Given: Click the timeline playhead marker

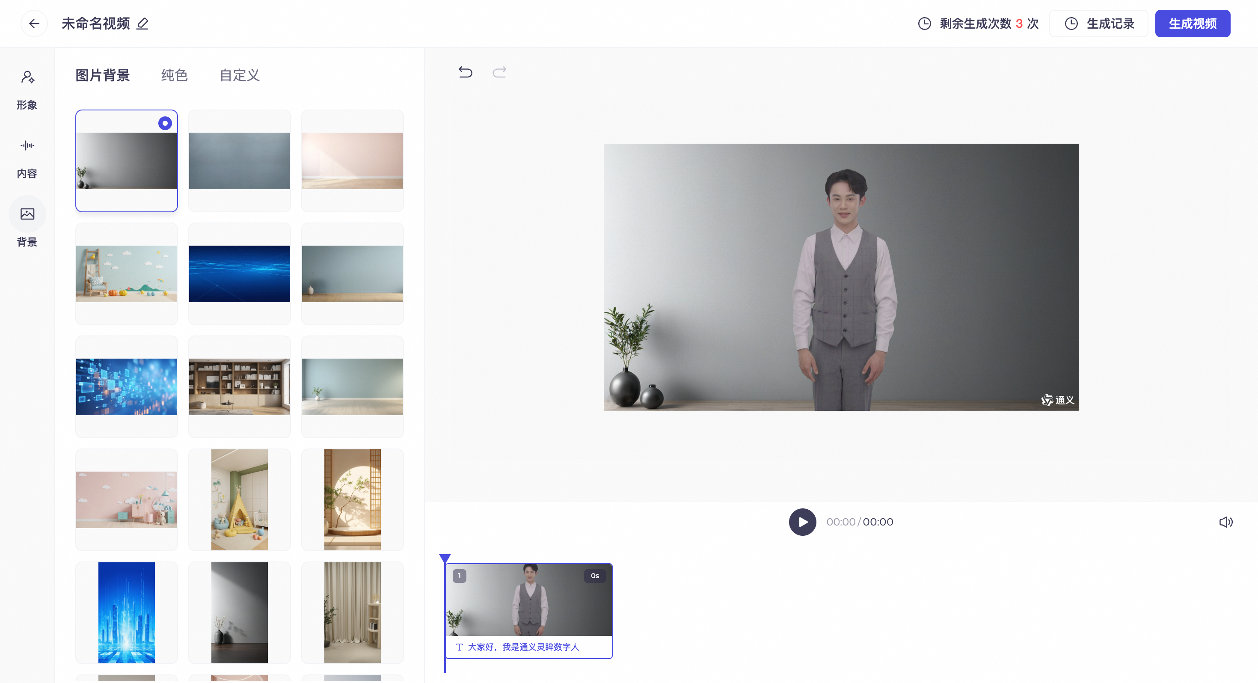Looking at the screenshot, I should tap(445, 558).
